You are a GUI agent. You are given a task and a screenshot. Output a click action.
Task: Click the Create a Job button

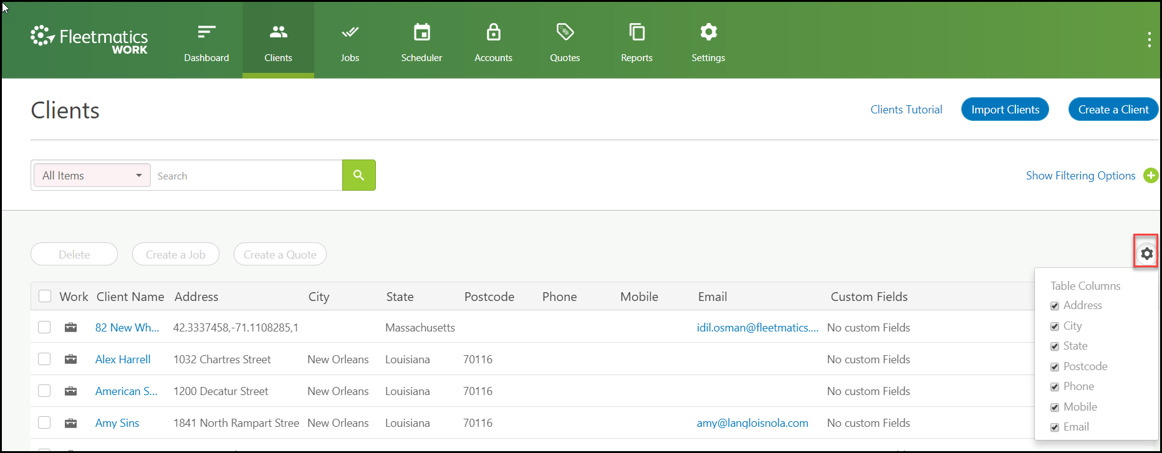point(176,254)
